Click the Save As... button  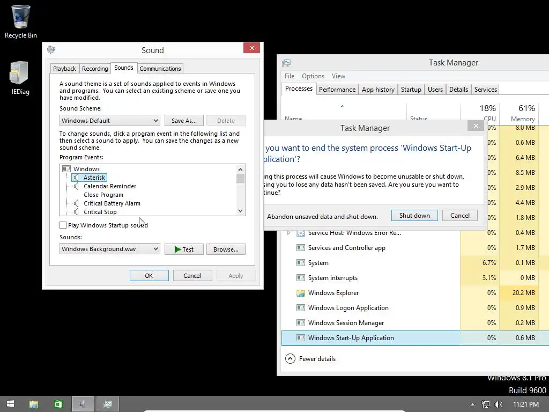[184, 121]
